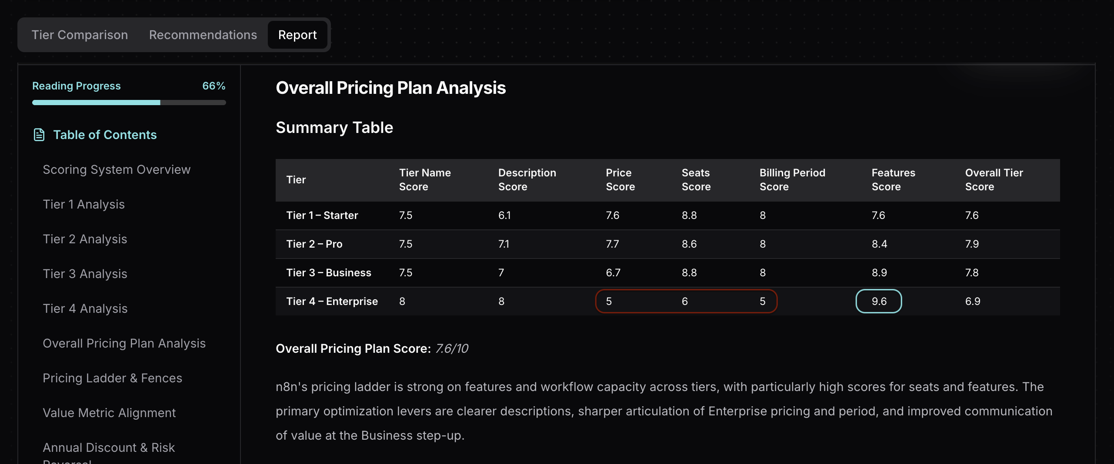
Task: Select the Report tab
Action: pyautogui.click(x=297, y=35)
